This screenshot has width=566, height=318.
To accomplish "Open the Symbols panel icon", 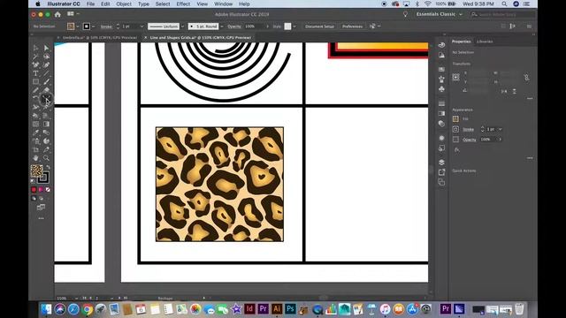I will [441, 89].
